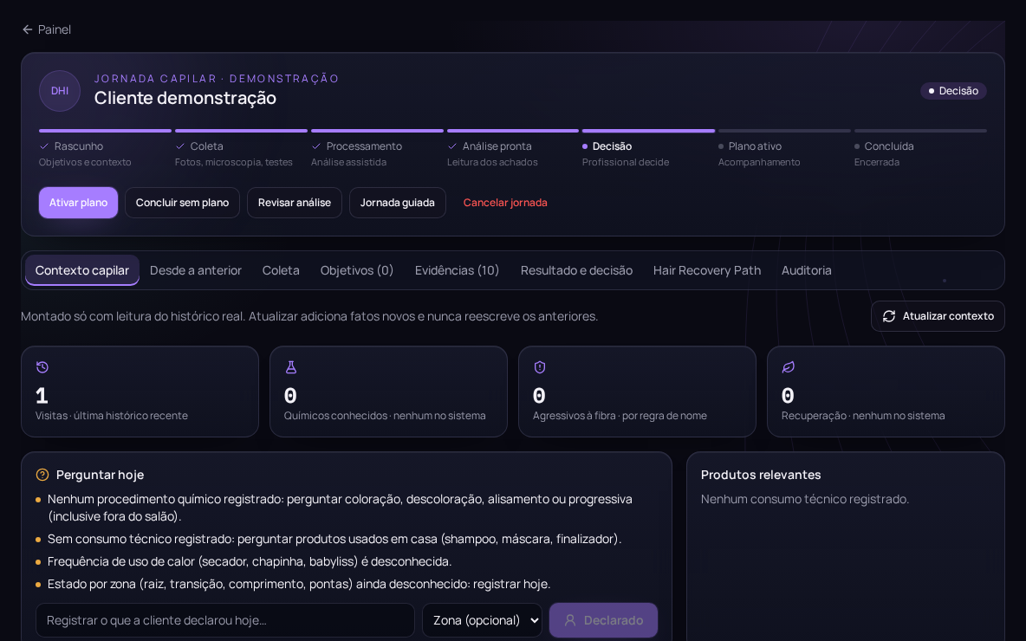Start the Jornada guiada
The image size is (1026, 641).
(x=397, y=203)
